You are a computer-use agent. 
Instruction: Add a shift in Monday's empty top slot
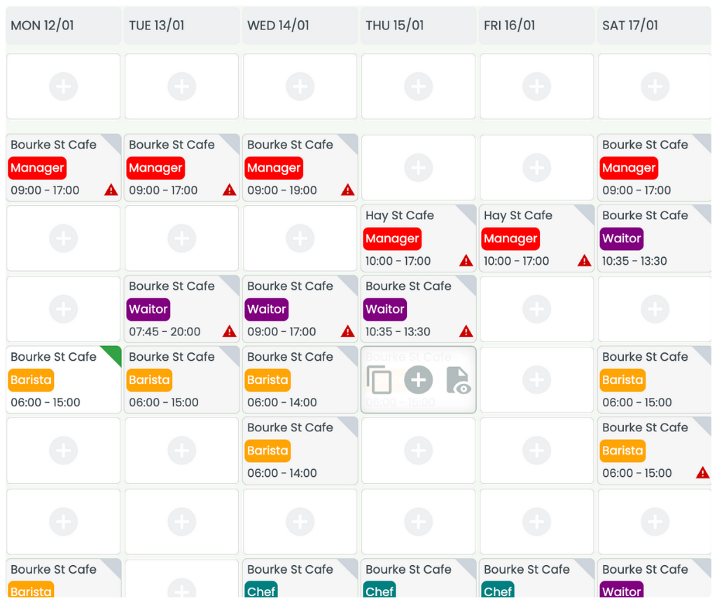63,85
